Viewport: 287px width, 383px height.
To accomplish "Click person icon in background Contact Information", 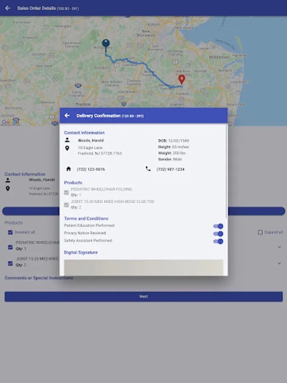I will pyautogui.click(x=8, y=180).
